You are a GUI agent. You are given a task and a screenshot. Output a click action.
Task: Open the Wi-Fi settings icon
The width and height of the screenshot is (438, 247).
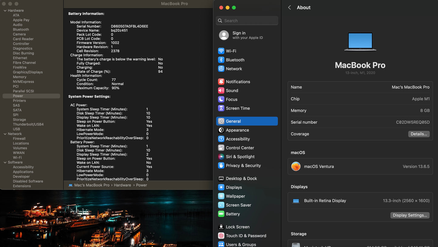click(x=221, y=51)
